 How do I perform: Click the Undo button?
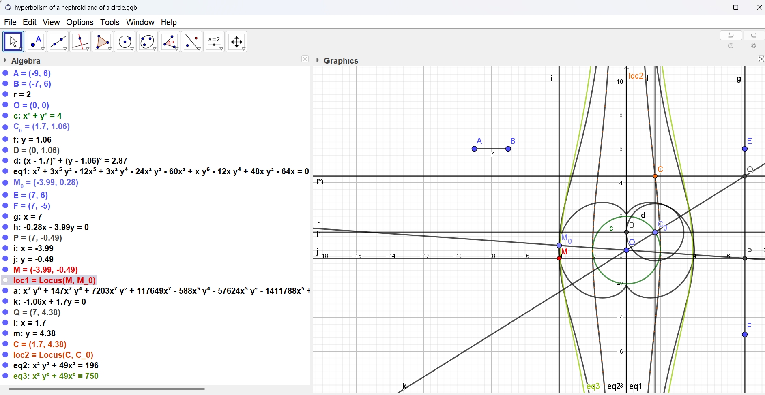[731, 36]
